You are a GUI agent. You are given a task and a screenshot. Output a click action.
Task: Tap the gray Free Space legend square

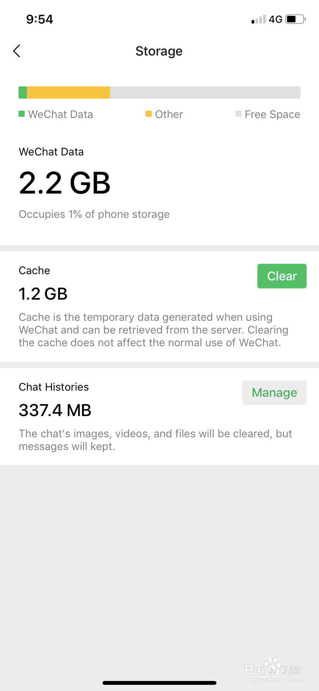(238, 114)
